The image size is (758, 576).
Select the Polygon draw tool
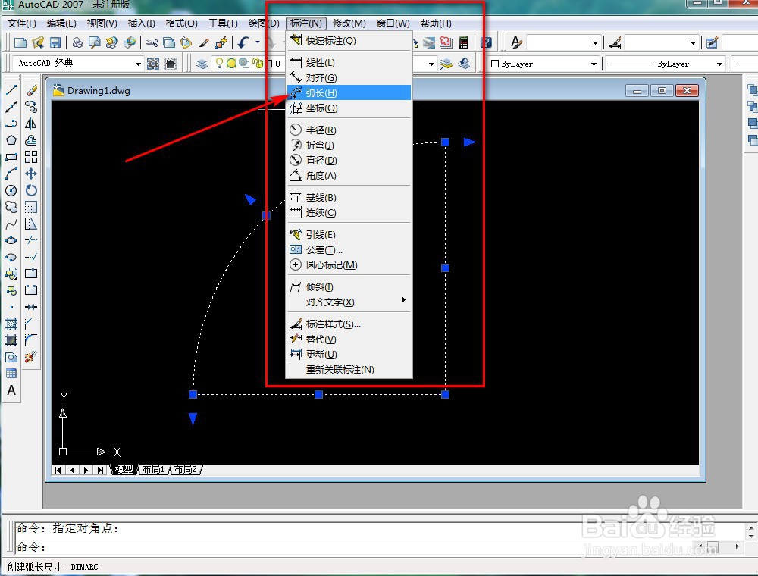11,140
